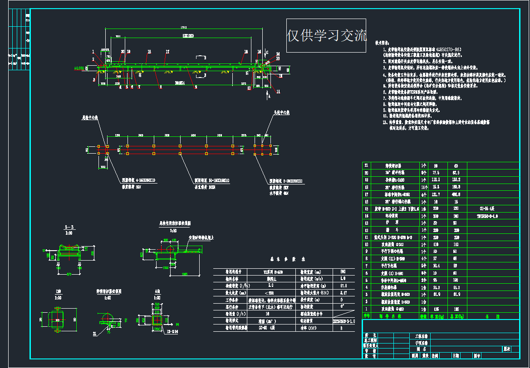530x368 pixels.
Task: Click the ±0.000 elevation marker
Action: point(80,68)
